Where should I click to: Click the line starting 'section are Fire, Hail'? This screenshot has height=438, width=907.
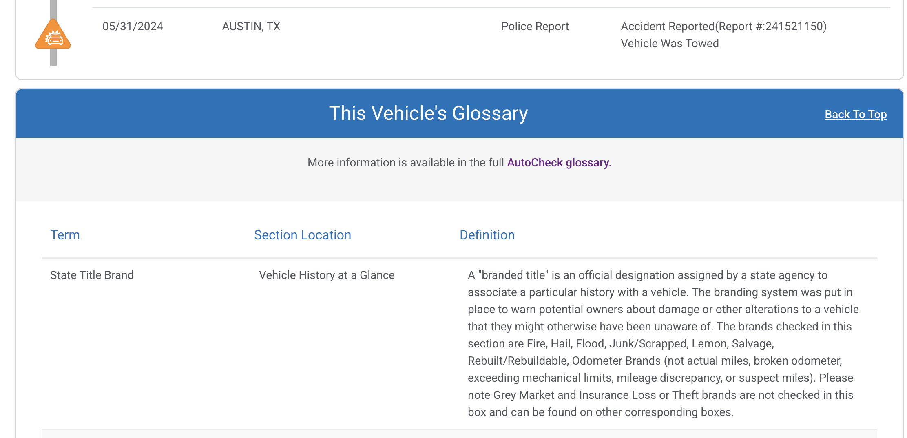620,344
